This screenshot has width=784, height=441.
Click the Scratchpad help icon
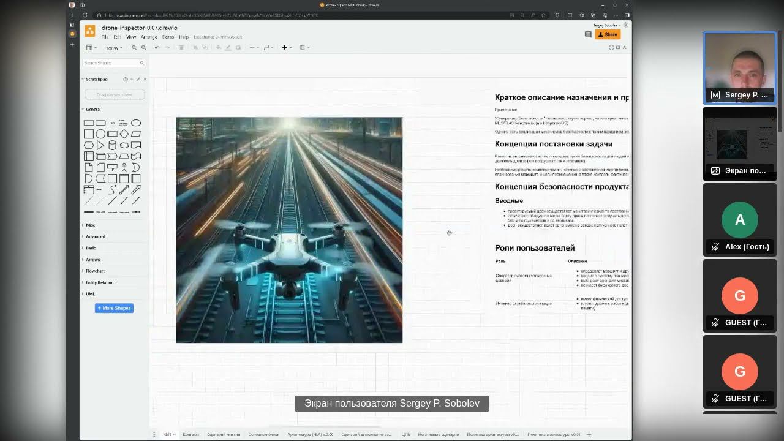(x=126, y=79)
